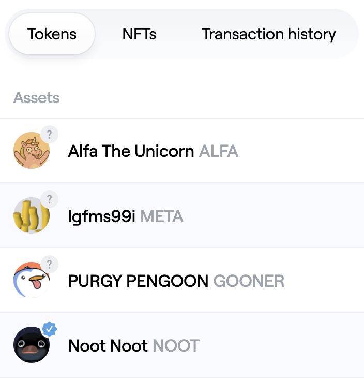This screenshot has width=364, height=378.
Task: Click the Noot Noot black penguin icon
Action: pyautogui.click(x=31, y=345)
